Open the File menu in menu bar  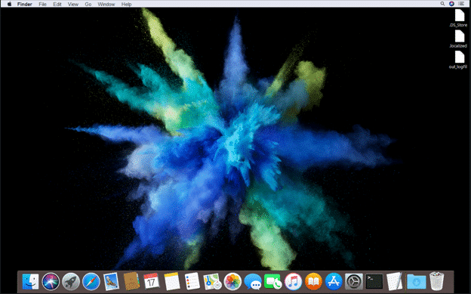tap(42, 5)
